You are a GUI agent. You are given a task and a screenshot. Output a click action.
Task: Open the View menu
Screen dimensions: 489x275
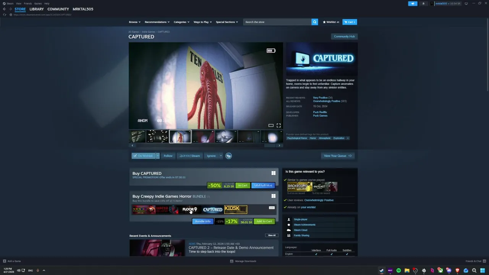coord(18,3)
